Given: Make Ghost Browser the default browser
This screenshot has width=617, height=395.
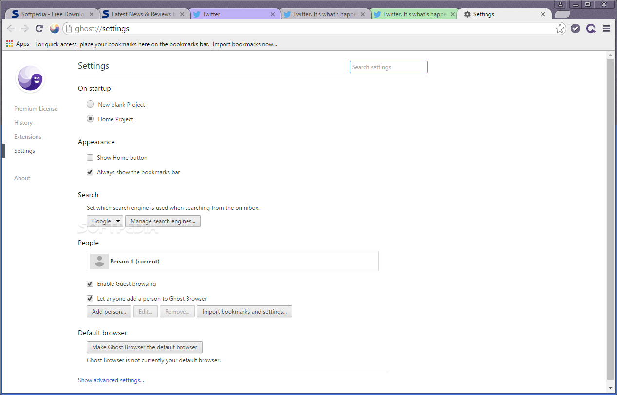Looking at the screenshot, I should pos(145,347).
